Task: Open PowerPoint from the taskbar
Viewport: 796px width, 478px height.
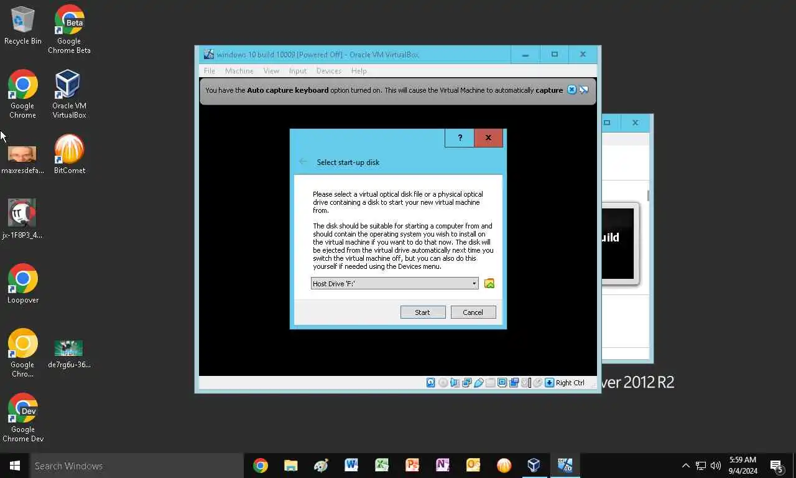Action: coord(412,466)
